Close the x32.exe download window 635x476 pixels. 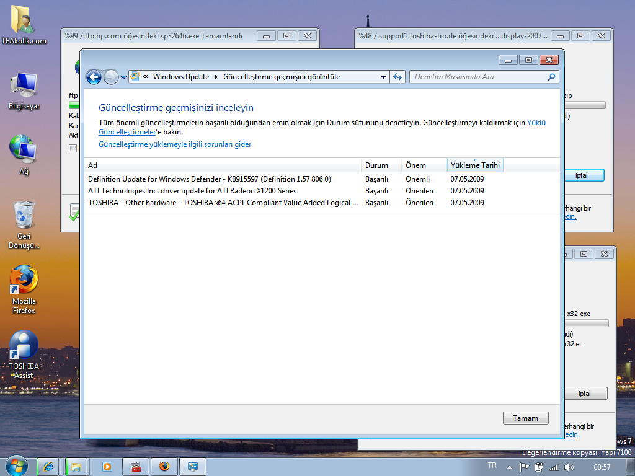pos(604,253)
